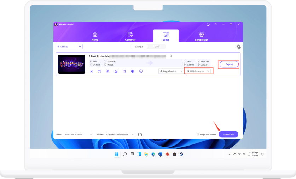Open the user account icon

(x=208, y=24)
